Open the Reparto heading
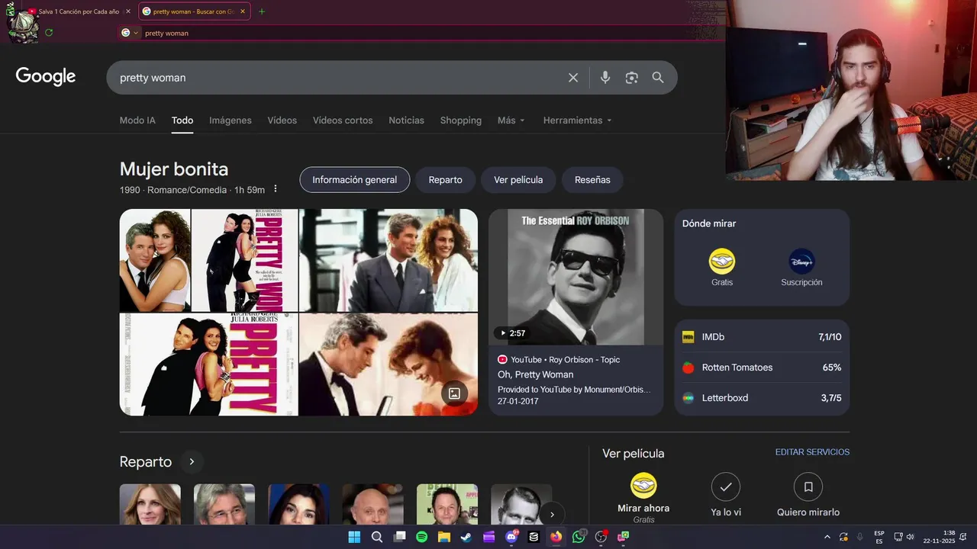 tap(146, 461)
